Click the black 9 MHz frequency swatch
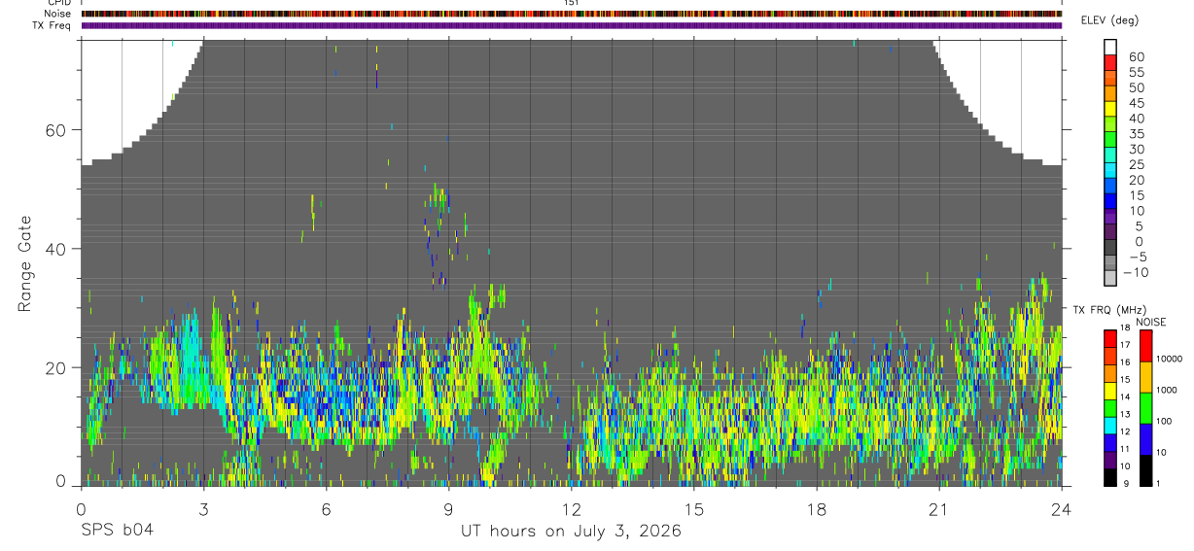 point(1109,477)
